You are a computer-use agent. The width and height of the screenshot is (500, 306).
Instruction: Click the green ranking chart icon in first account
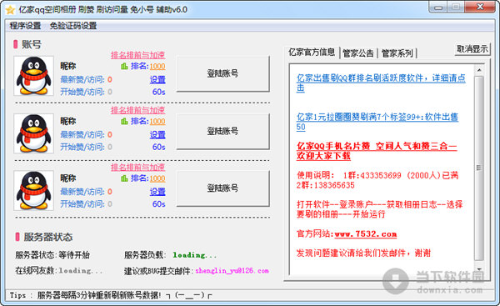pyautogui.click(x=124, y=67)
